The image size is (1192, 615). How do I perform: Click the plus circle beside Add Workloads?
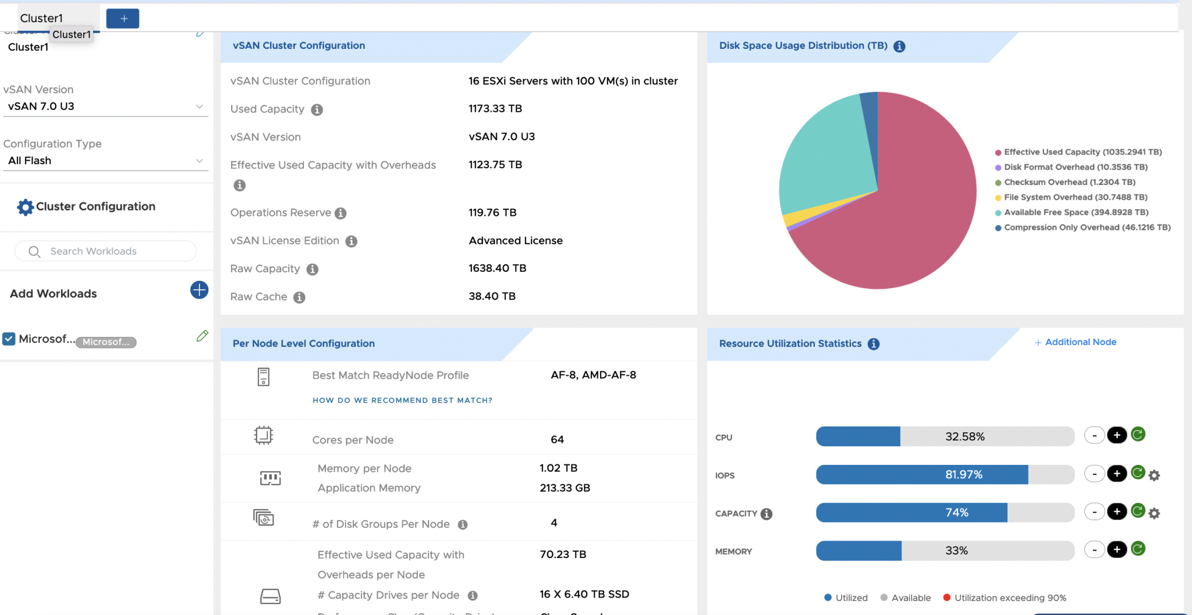tap(199, 290)
